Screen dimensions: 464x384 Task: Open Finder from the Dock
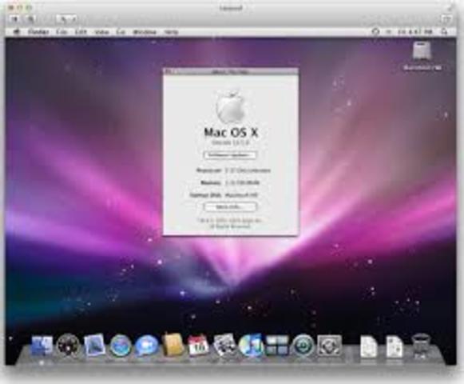click(x=42, y=345)
